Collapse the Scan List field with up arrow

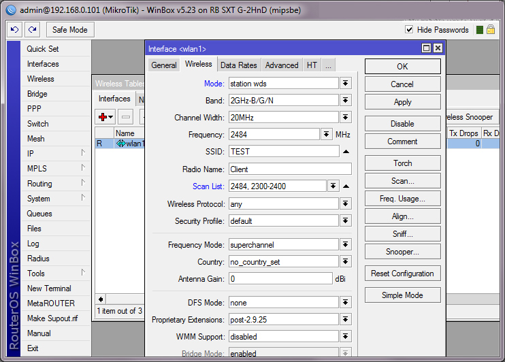coord(346,186)
